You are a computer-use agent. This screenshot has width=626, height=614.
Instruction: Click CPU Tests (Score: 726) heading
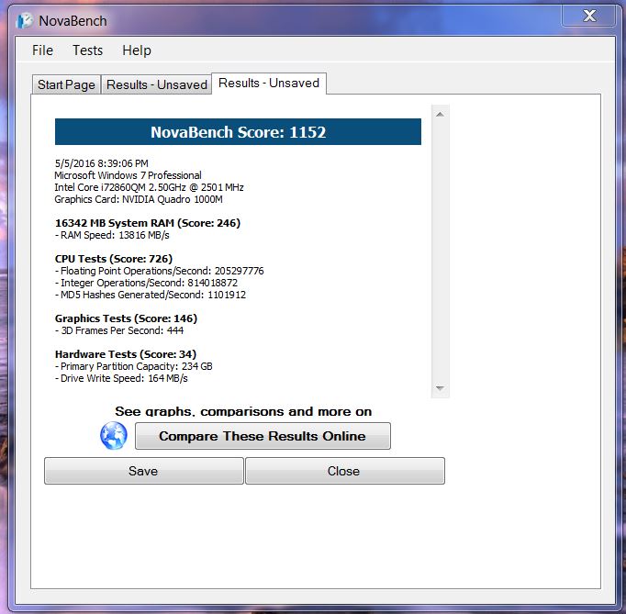(x=114, y=259)
